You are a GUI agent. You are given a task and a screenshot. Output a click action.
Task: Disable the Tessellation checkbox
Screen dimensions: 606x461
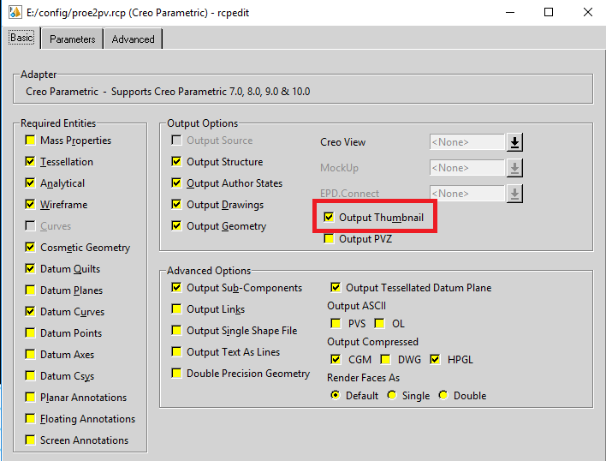30,162
